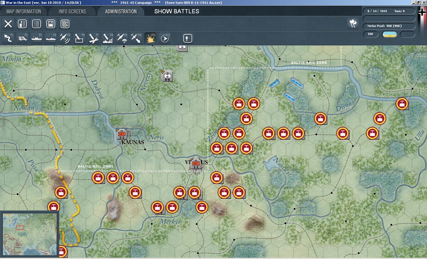The height and width of the screenshot is (259, 427).
Task: Select the F1 move mode icon
Action: [x=8, y=38]
